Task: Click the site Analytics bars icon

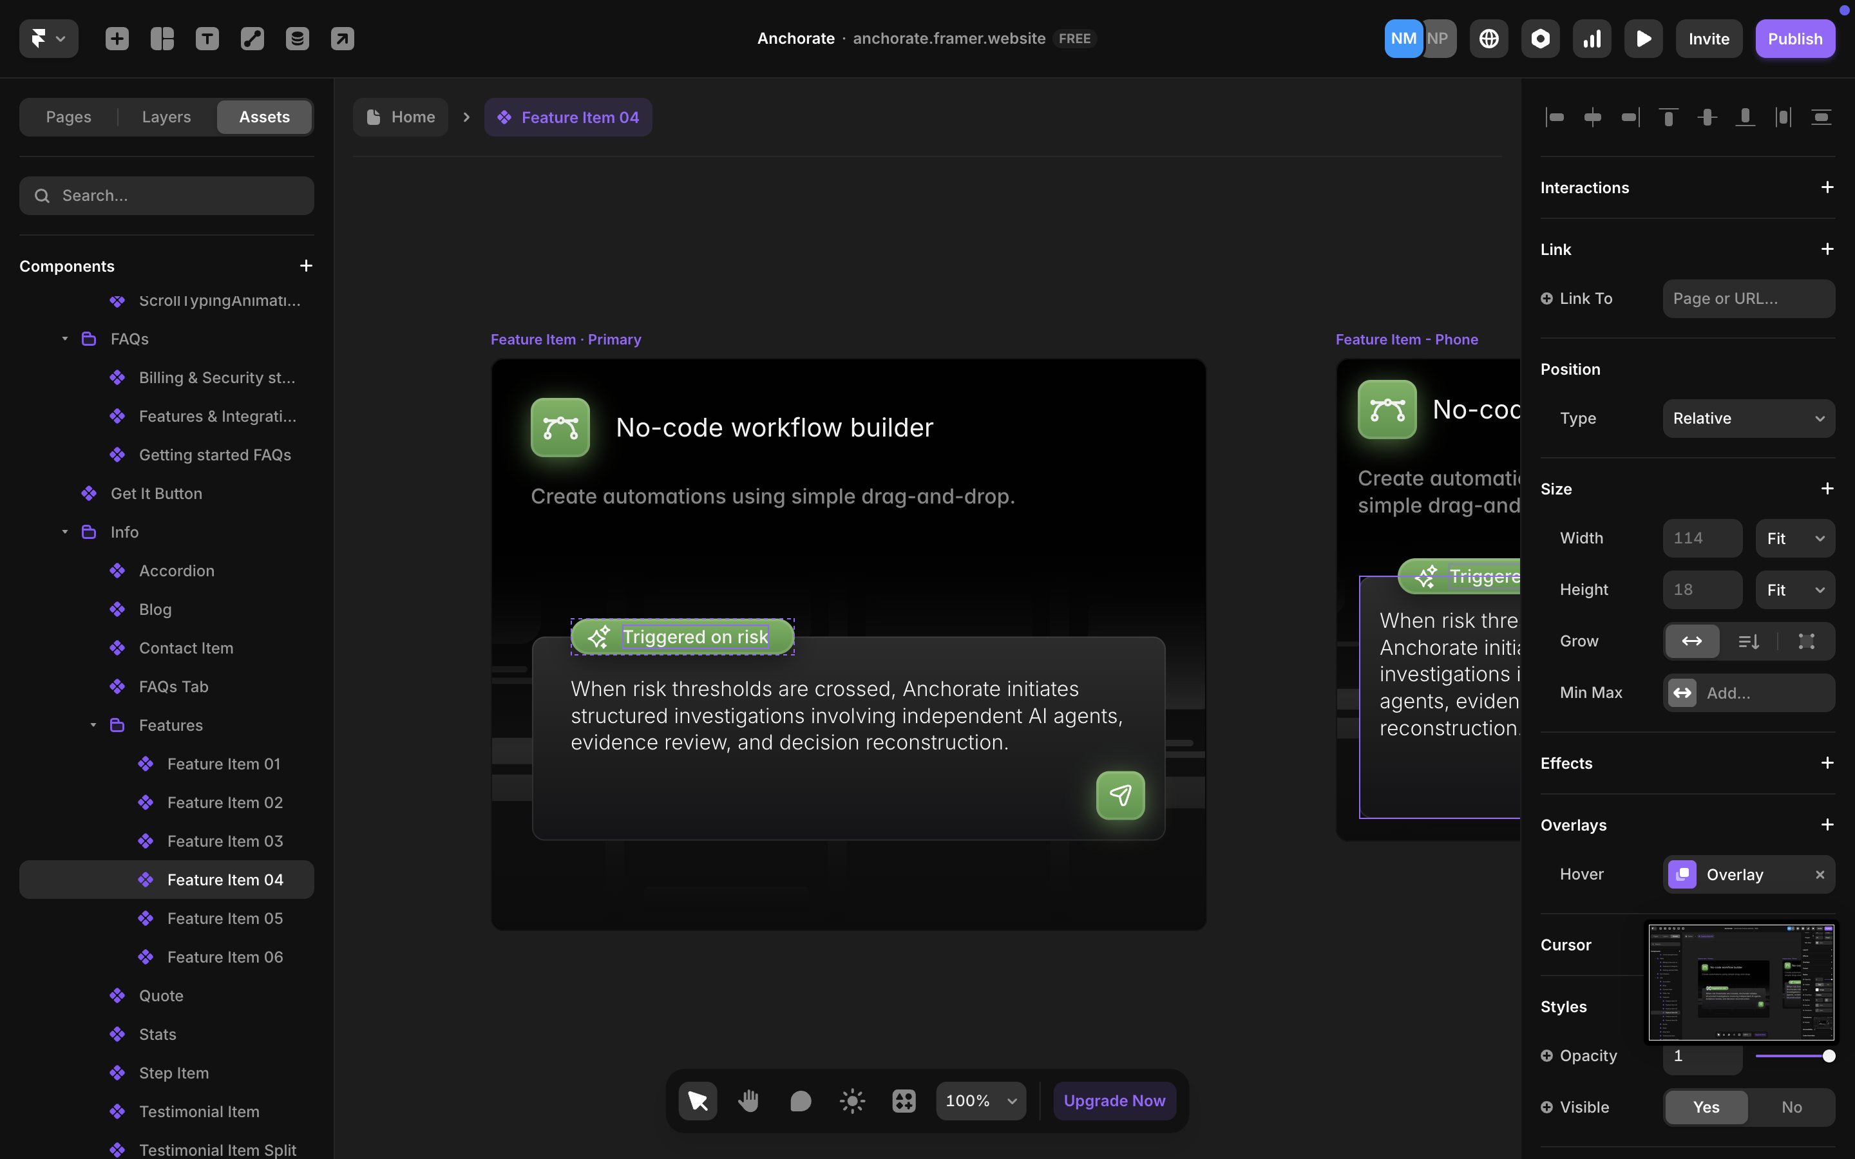Action: point(1592,39)
